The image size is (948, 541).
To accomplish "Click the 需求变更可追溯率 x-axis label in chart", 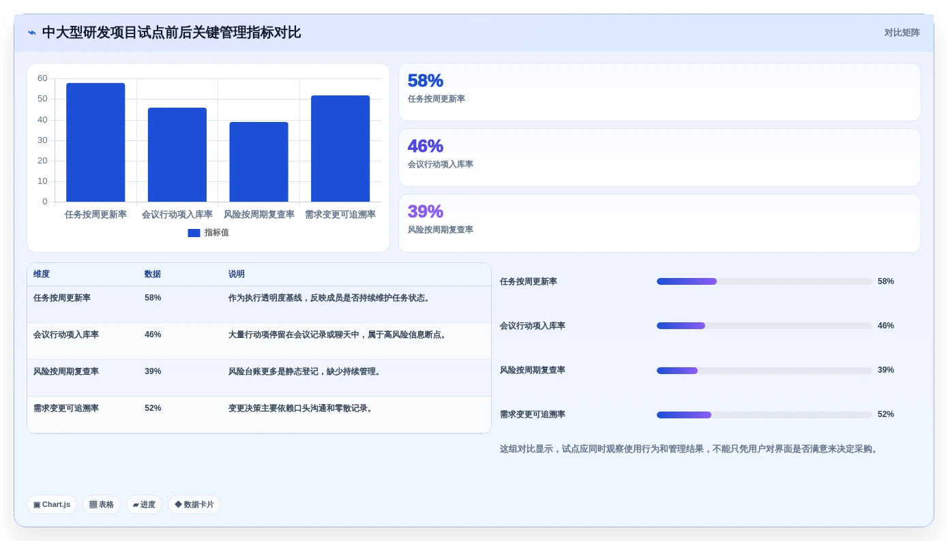I will point(340,215).
